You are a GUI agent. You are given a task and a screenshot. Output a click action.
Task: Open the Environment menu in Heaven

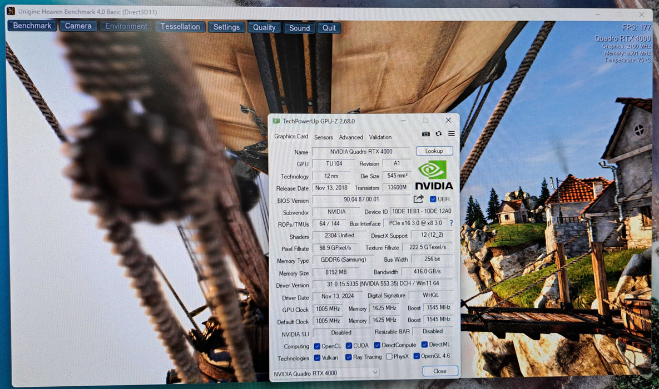click(126, 27)
